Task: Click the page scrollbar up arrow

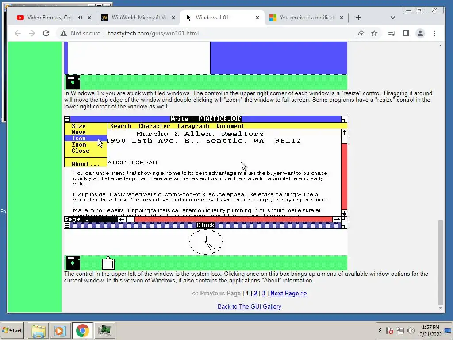Action: [440, 46]
